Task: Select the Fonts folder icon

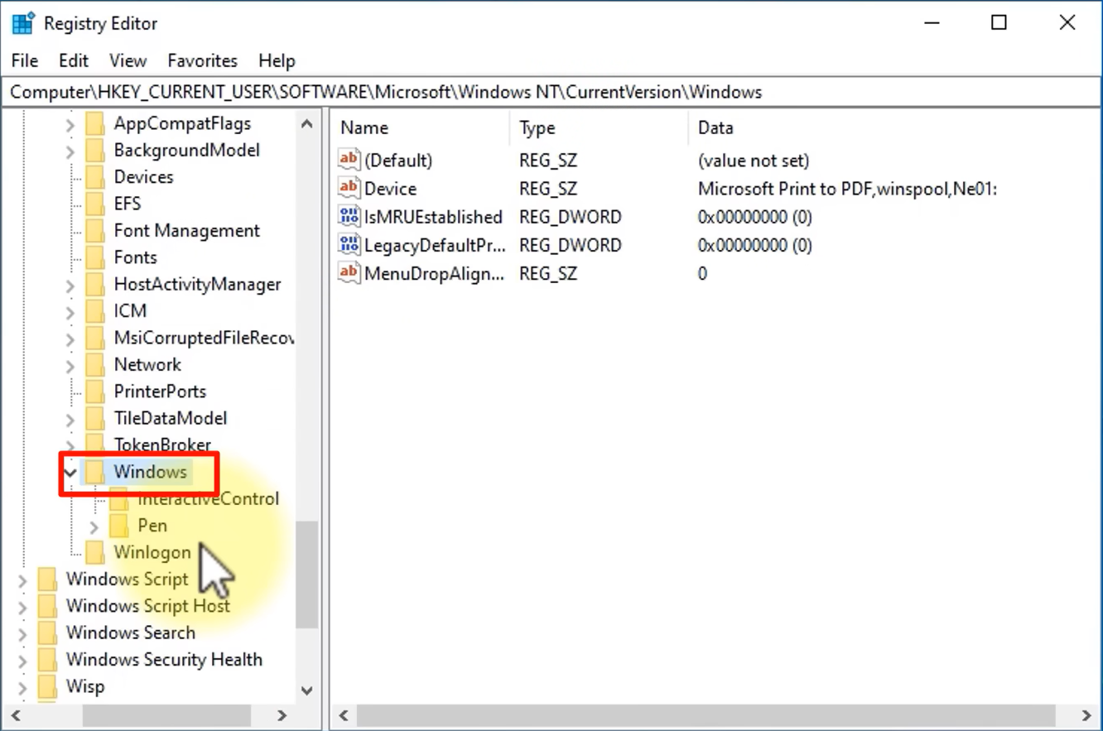Action: pyautogui.click(x=96, y=257)
